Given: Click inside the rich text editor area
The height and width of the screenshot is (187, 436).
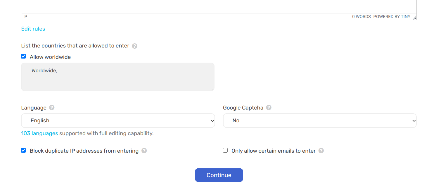Looking at the screenshot, I should (219, 6).
